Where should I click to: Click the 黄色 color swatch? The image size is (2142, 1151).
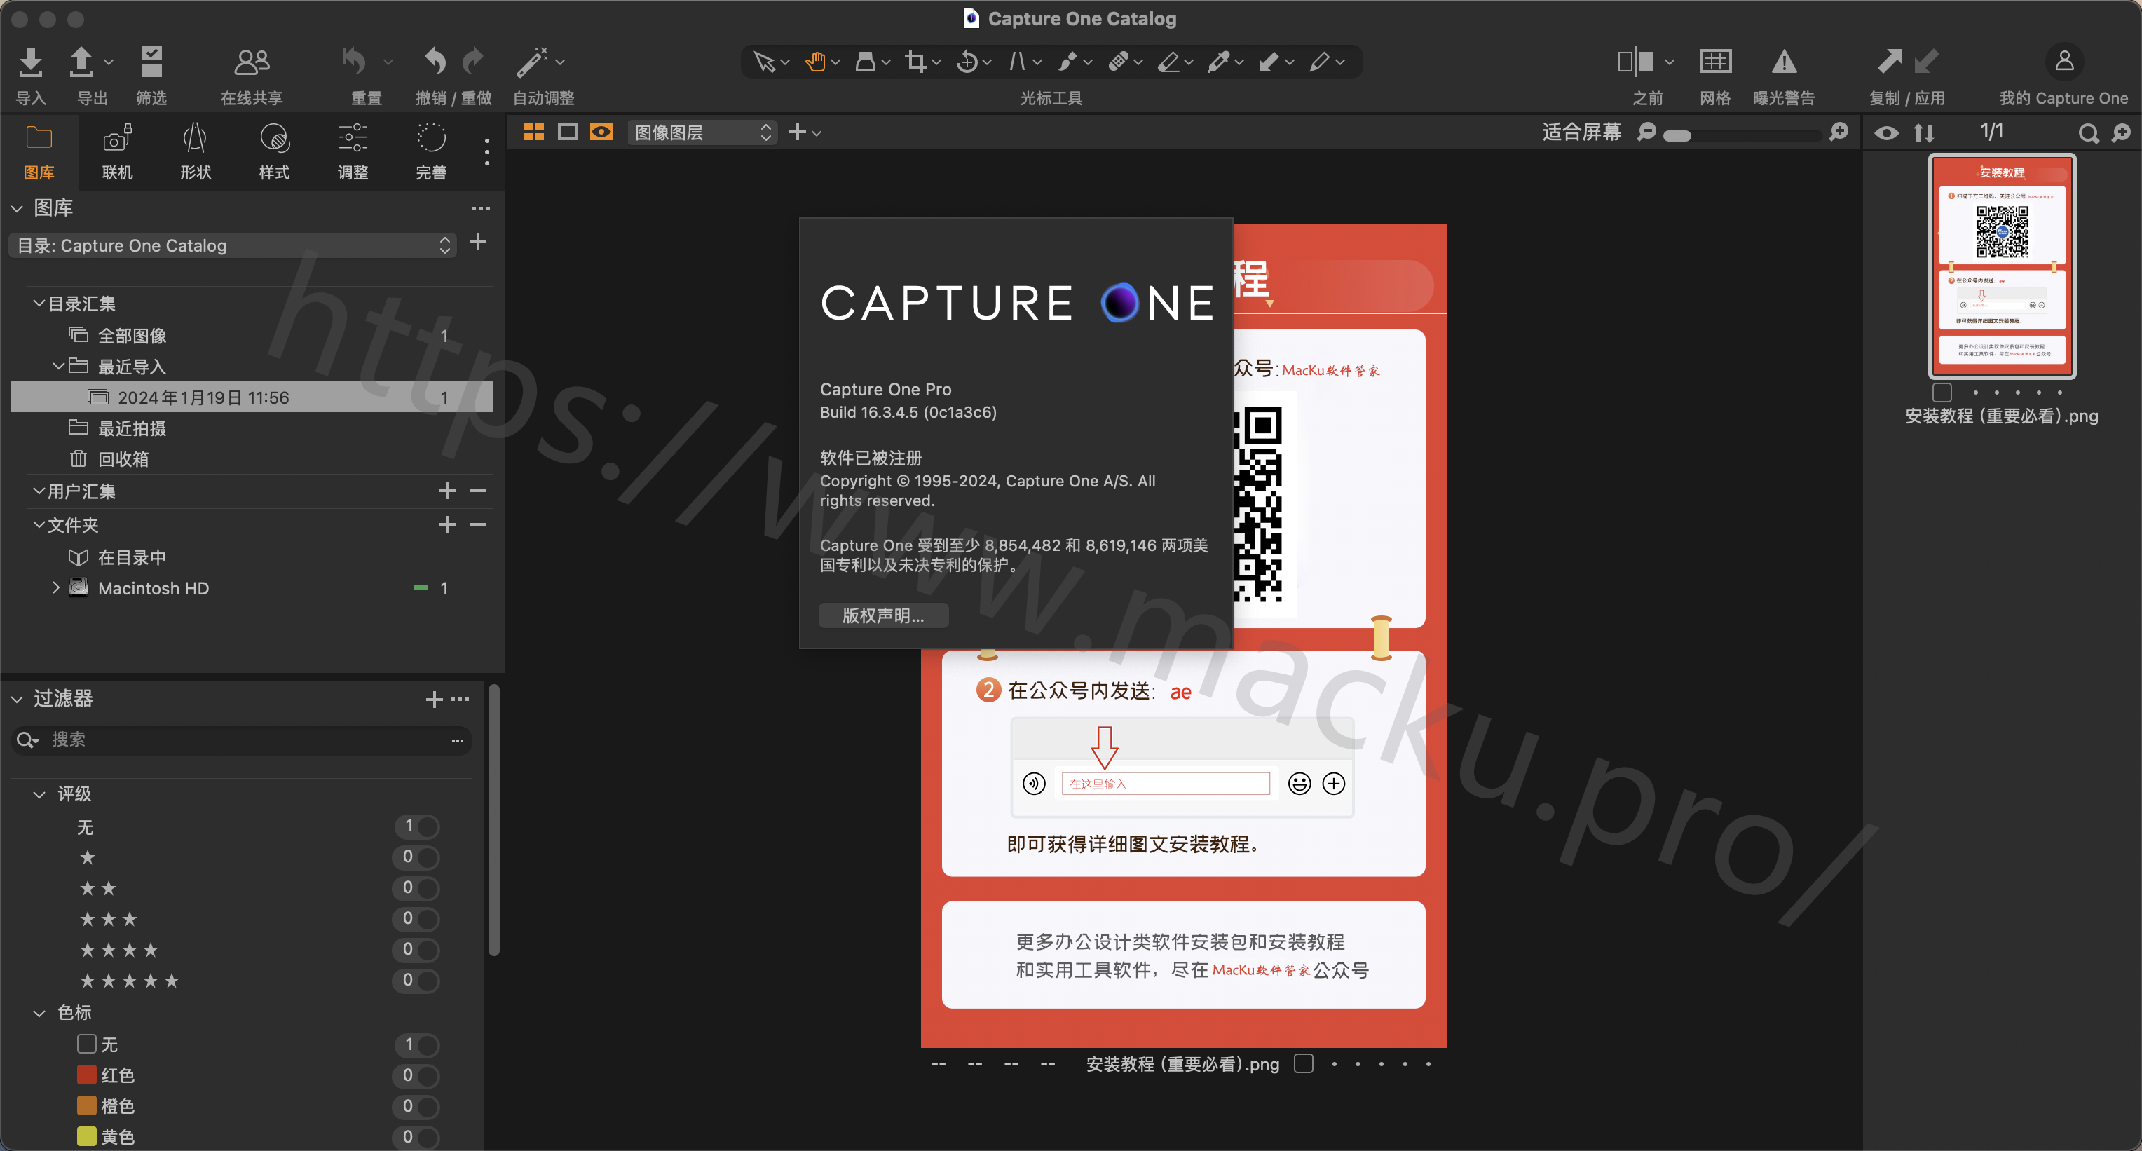point(86,1137)
